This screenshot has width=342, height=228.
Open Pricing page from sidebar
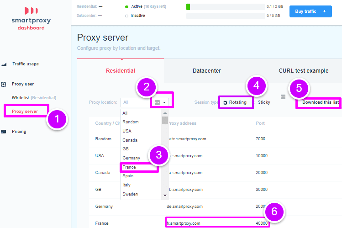pyautogui.click(x=19, y=131)
